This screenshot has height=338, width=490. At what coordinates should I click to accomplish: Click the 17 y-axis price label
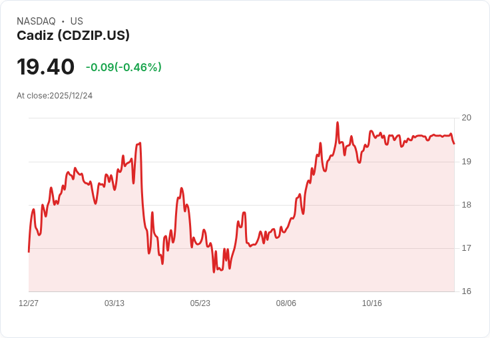467,248
